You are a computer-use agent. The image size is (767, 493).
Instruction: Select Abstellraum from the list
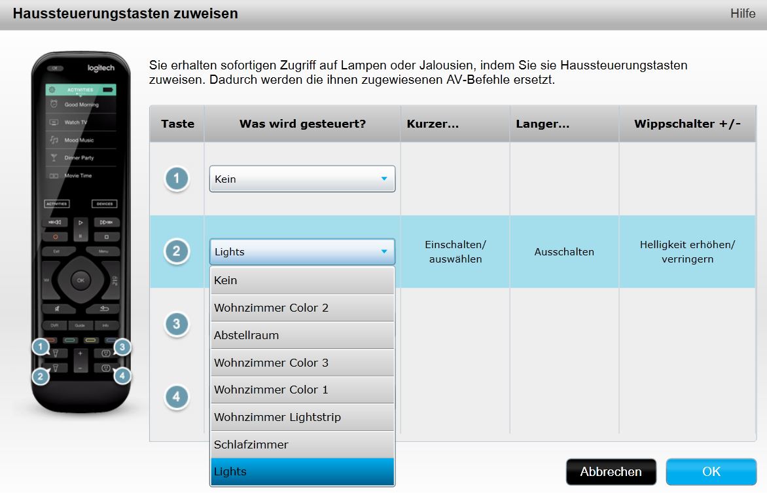pos(302,335)
